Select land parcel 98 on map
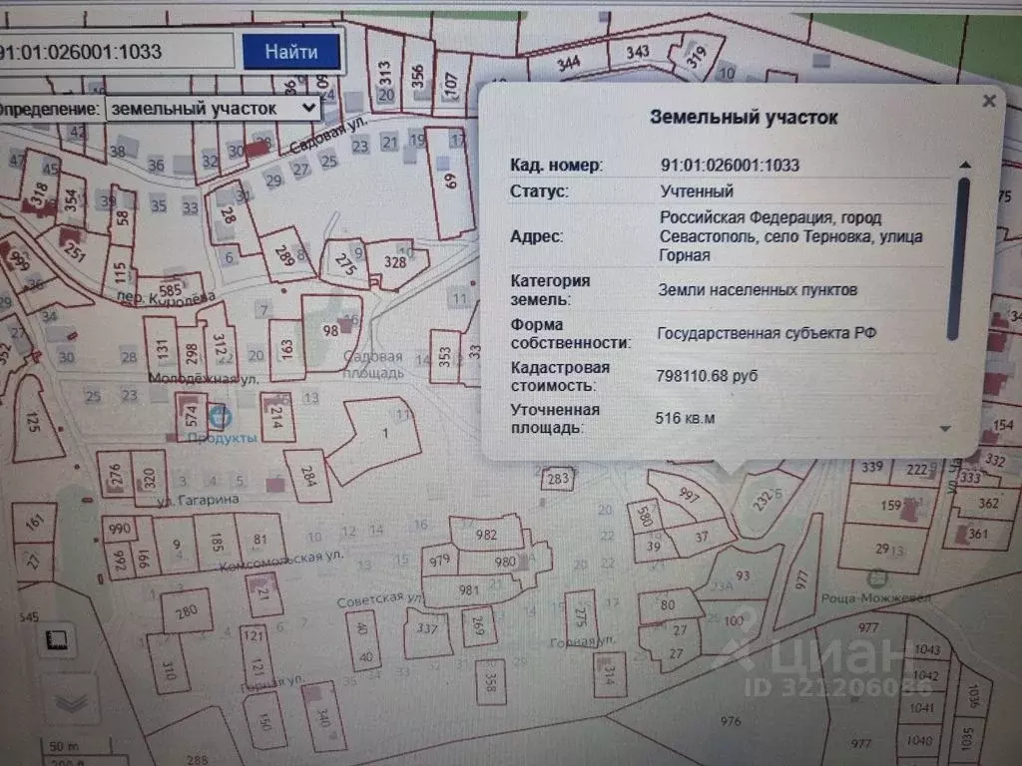 click(x=329, y=331)
